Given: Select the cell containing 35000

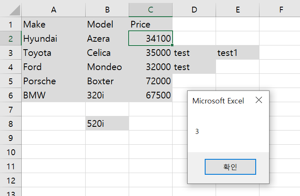Looking at the screenshot, I should (150, 53).
